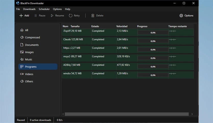
Task: Click the horizontal scrollbar thumb
Action: click(127, 114)
